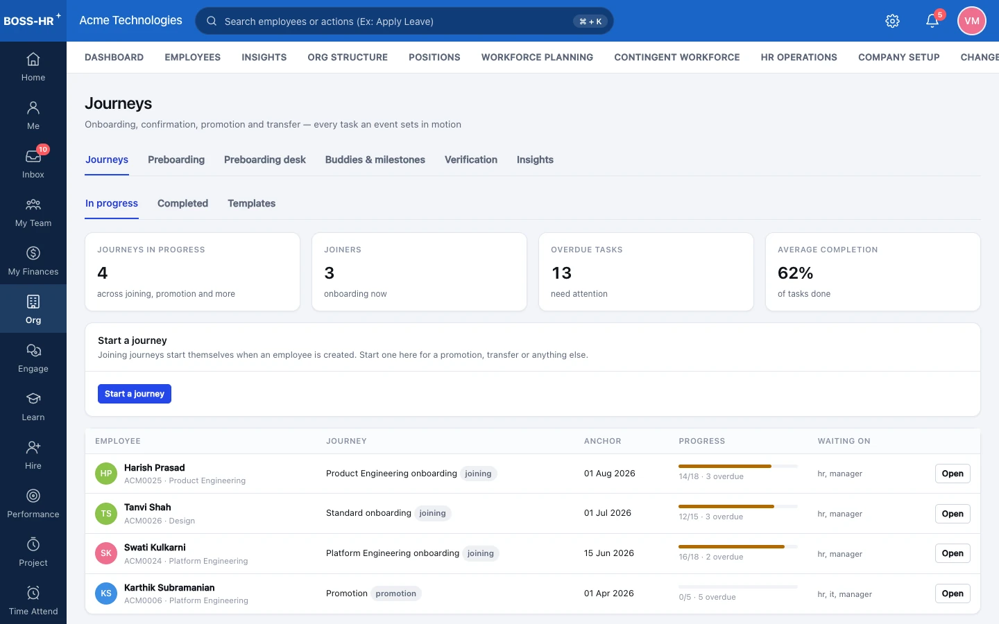Open the POSITIONS nav item
The width and height of the screenshot is (999, 624).
pos(434,57)
